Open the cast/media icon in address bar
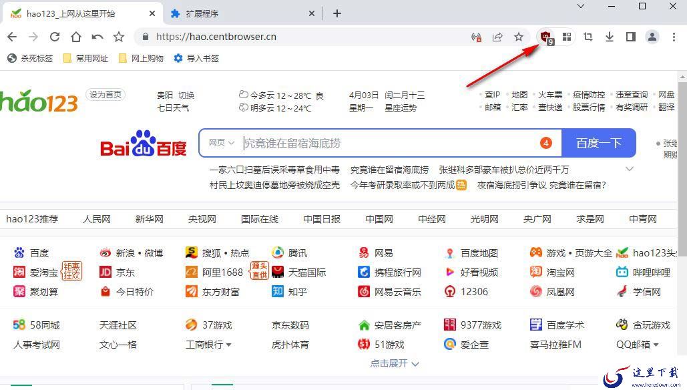 click(x=476, y=37)
